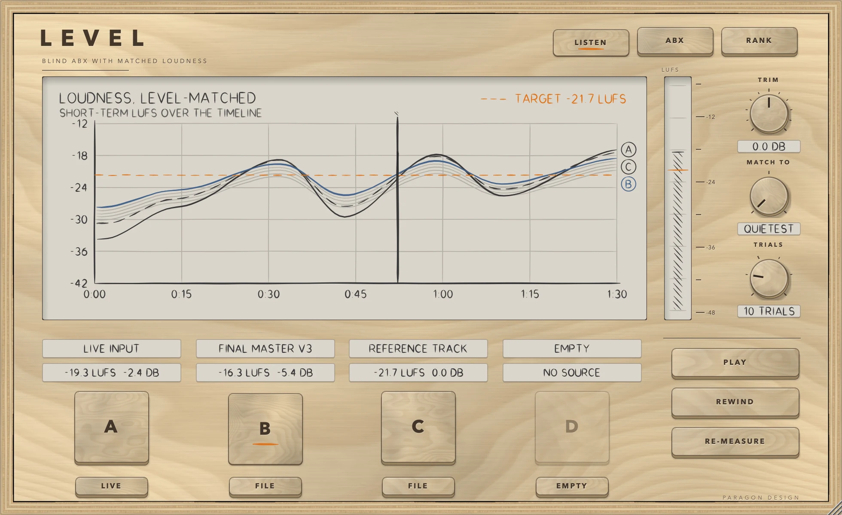This screenshot has height=515, width=842.
Task: Click the vertical LUFS level meter
Action: tap(677, 198)
